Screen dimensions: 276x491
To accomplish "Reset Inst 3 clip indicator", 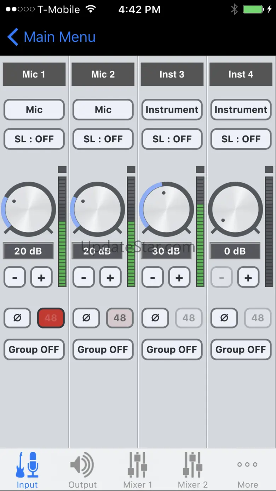I will [200, 170].
